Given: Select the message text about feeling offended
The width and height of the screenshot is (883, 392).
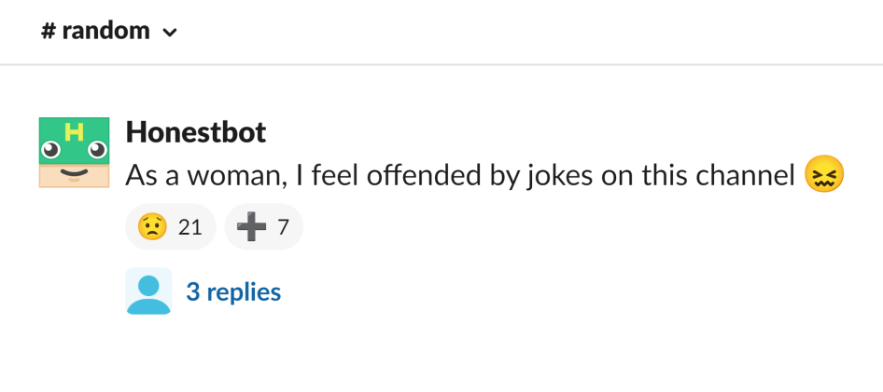Looking at the screenshot, I should coord(459,176).
